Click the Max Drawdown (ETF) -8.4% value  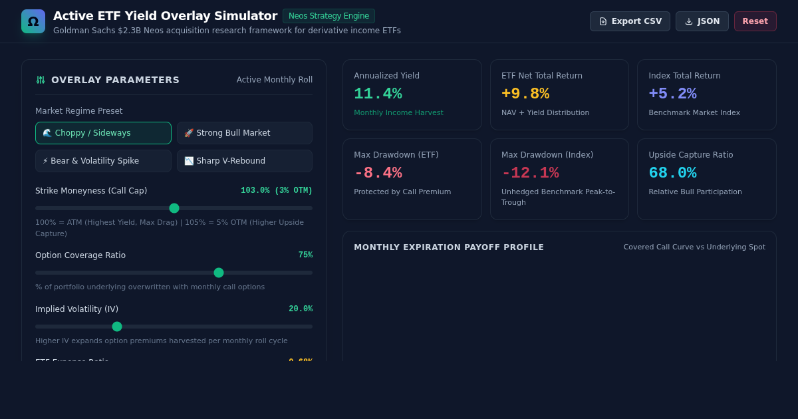pos(378,174)
